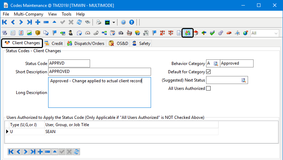The width and height of the screenshot is (283, 160).
Task: Click the red car icon
Action: pyautogui.click(x=229, y=33)
